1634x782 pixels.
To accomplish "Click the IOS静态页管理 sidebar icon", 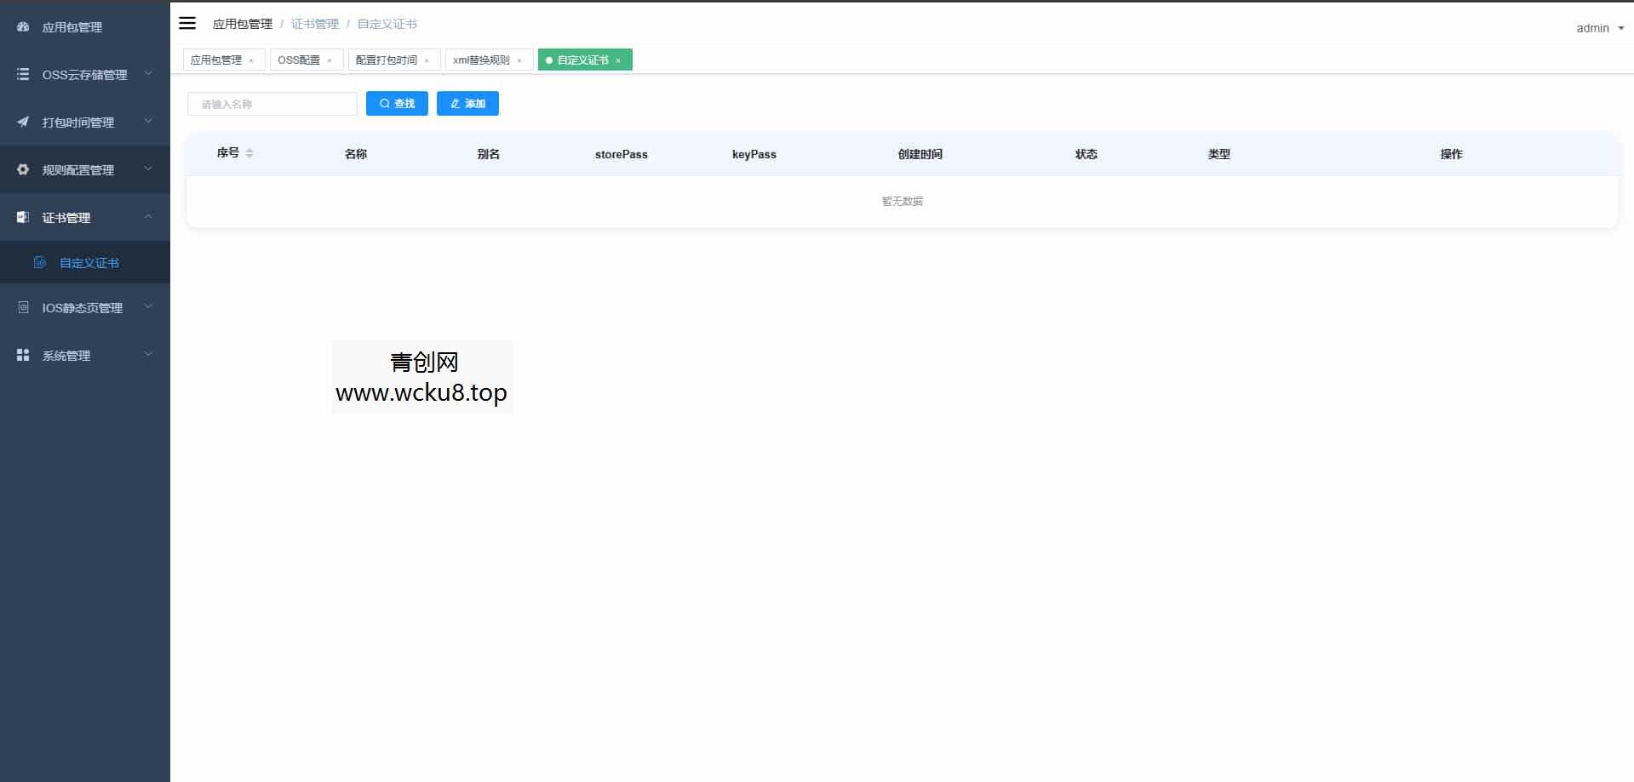I will pyautogui.click(x=23, y=308).
